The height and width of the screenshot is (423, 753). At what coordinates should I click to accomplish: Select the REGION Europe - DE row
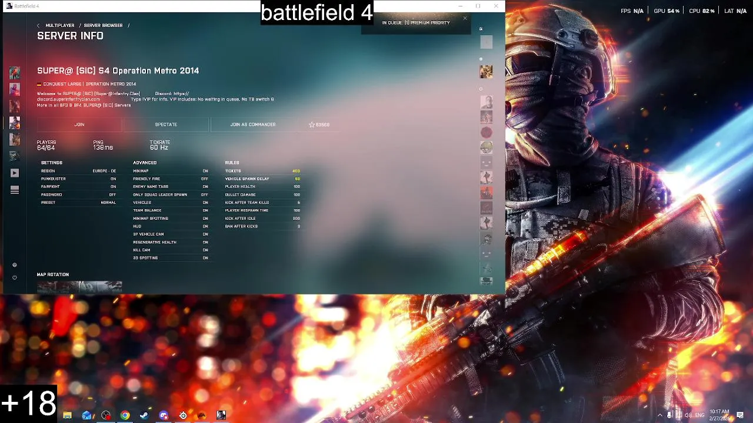click(x=79, y=171)
